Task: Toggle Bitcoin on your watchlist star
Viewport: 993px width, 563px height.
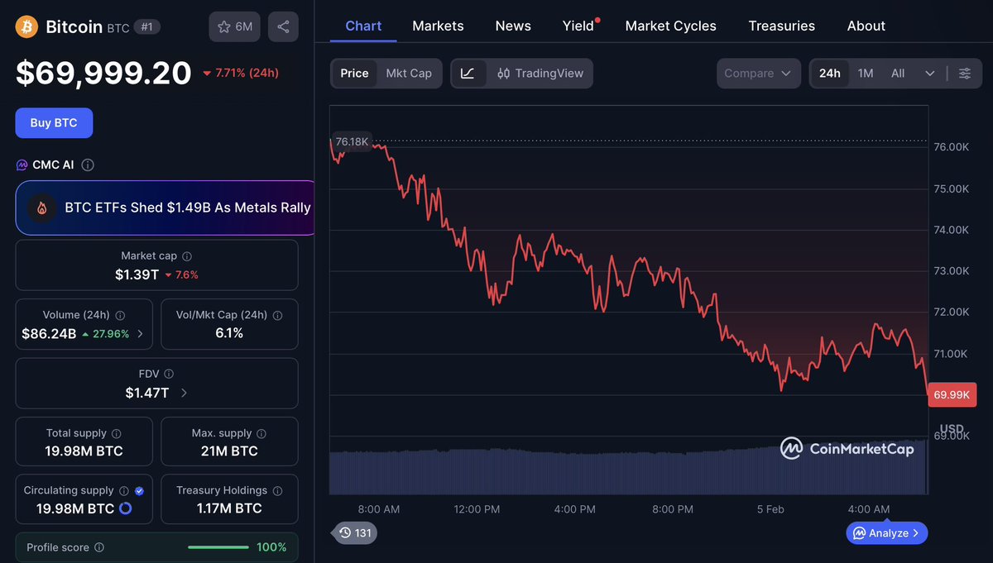Action: pyautogui.click(x=224, y=26)
